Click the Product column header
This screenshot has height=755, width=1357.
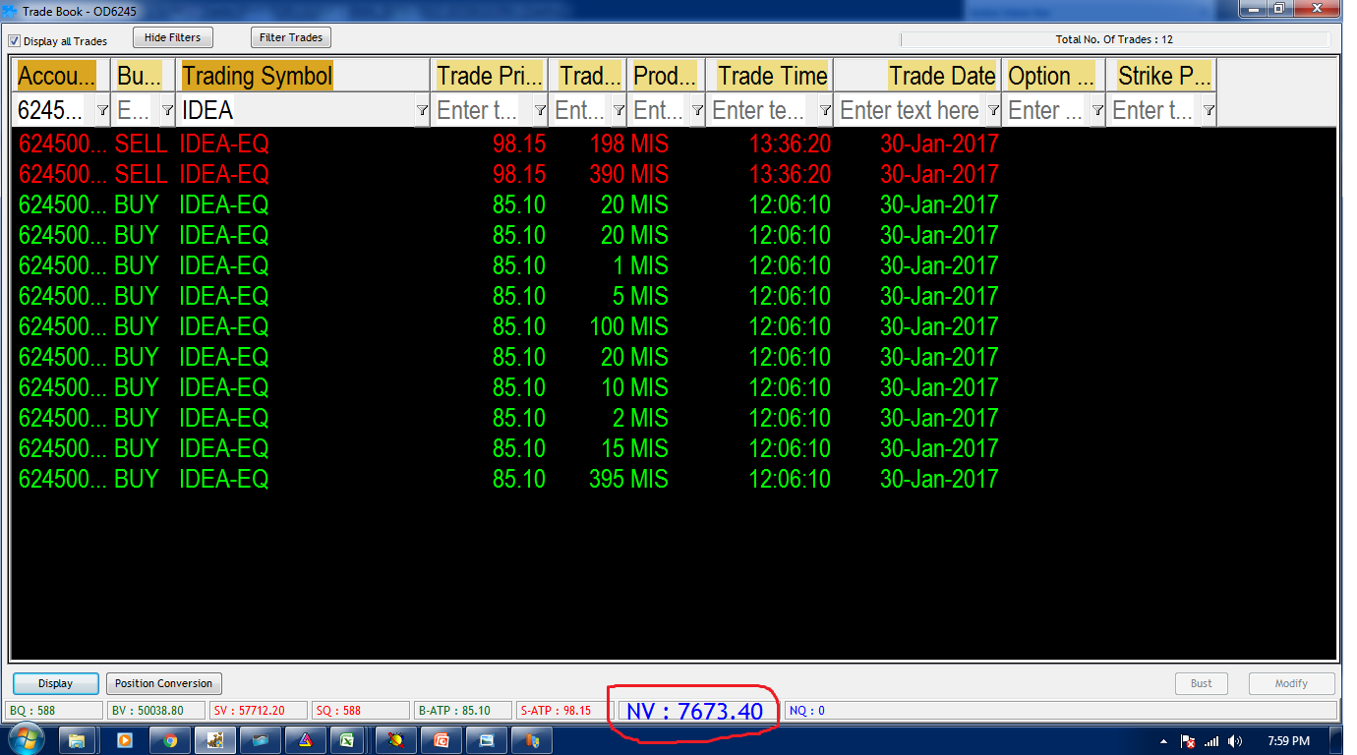665,76
